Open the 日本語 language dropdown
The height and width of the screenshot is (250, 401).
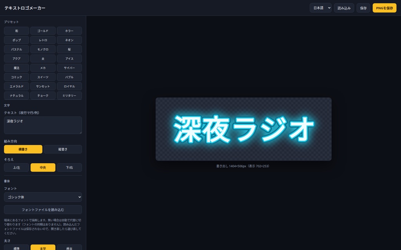coord(321,8)
